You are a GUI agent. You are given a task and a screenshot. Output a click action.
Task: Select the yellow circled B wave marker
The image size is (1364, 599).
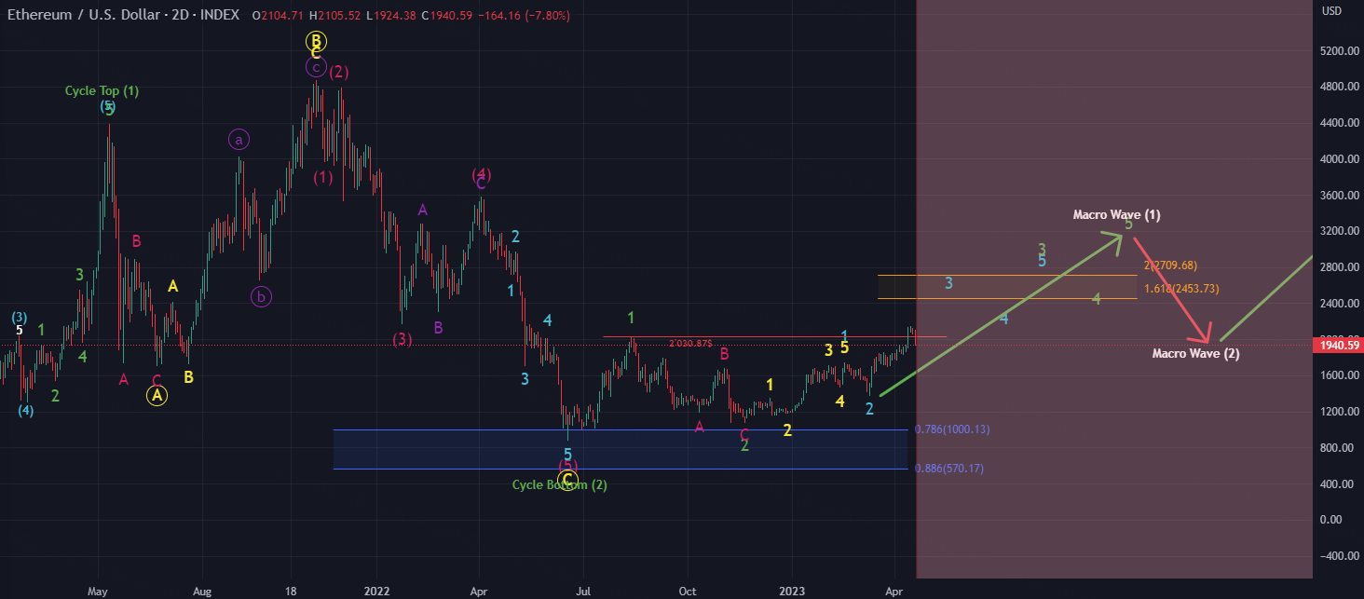pyautogui.click(x=316, y=41)
